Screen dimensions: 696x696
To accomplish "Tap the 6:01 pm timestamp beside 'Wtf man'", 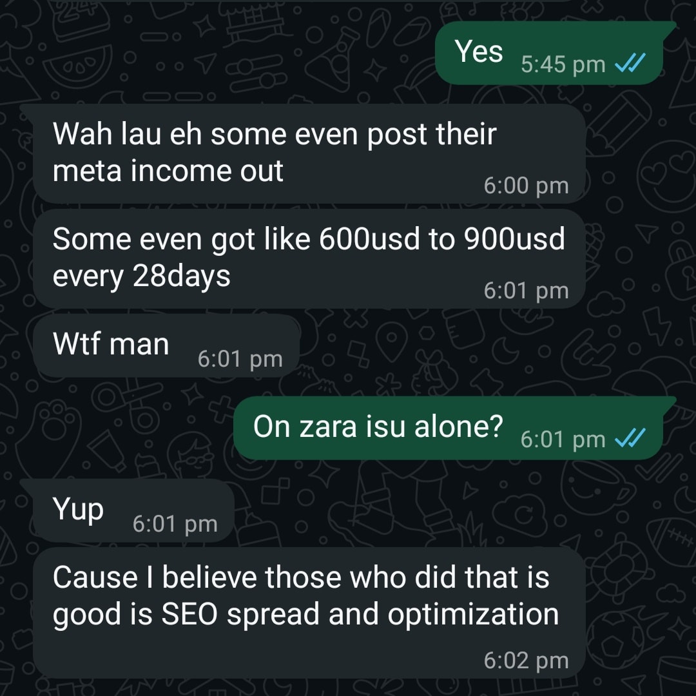I will pyautogui.click(x=240, y=359).
